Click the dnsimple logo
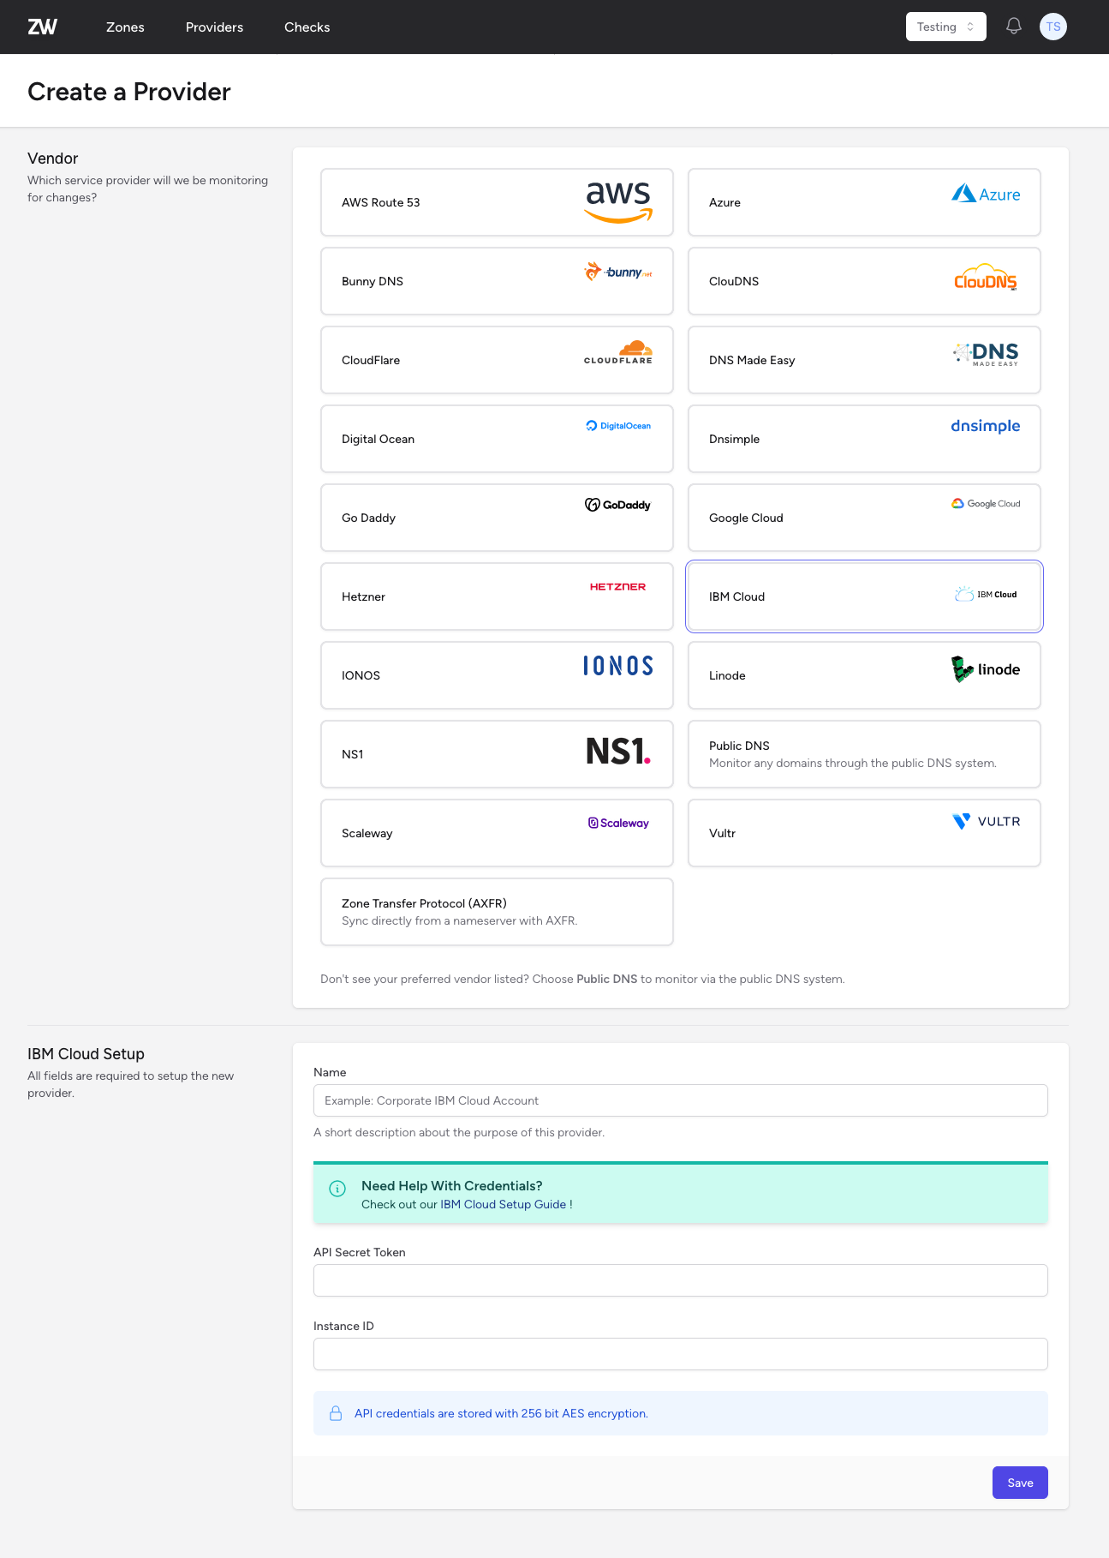The image size is (1109, 1558). point(986,426)
